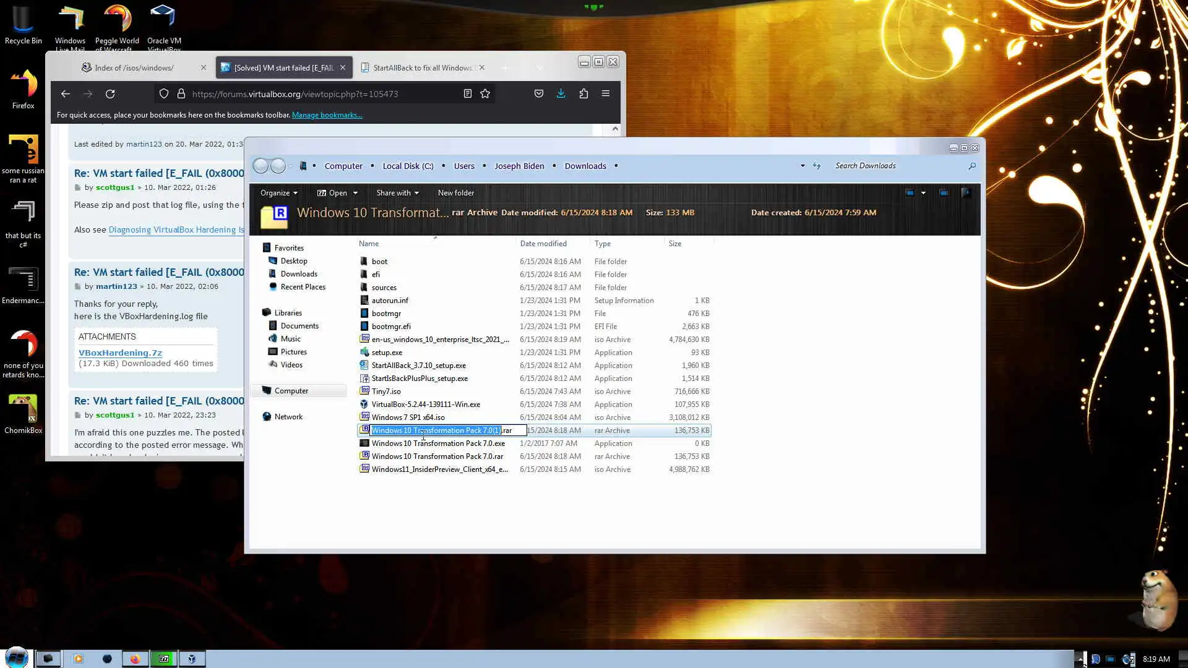
Task: Open the VBoxHardening.7z attachment link
Action: pyautogui.click(x=120, y=353)
